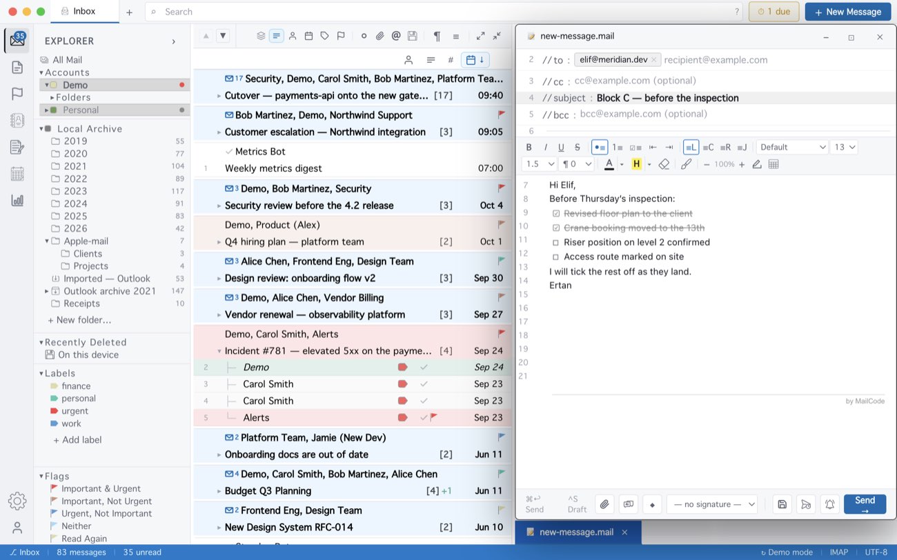Click the '1 due' button
The image size is (897, 560).
tap(773, 12)
